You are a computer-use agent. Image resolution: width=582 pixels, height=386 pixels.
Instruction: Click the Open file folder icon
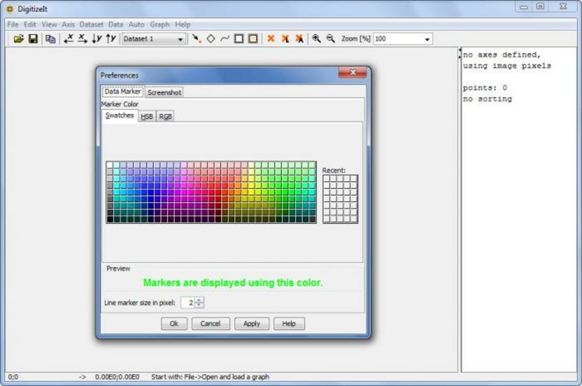click(18, 39)
